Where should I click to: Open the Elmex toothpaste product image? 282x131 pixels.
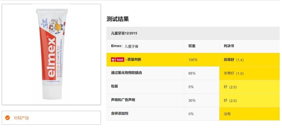tap(51, 54)
